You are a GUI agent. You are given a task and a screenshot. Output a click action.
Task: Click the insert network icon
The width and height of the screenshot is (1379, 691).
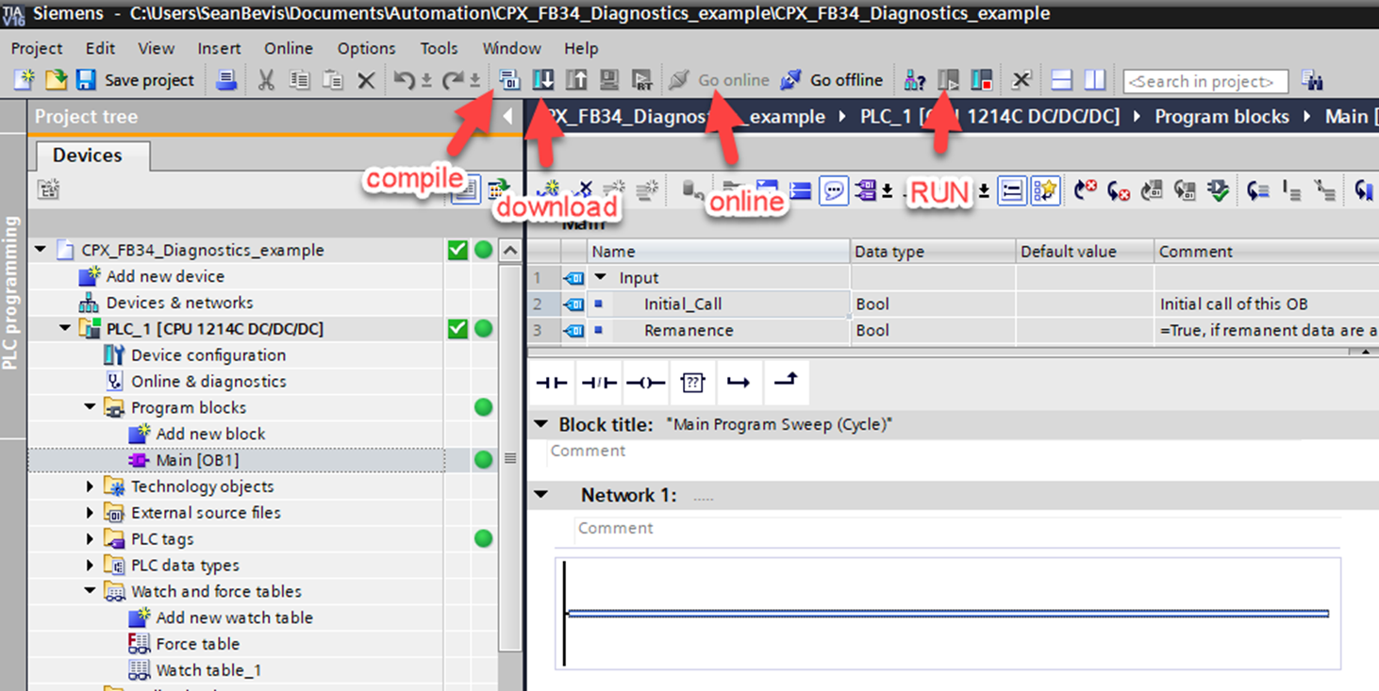[548, 191]
